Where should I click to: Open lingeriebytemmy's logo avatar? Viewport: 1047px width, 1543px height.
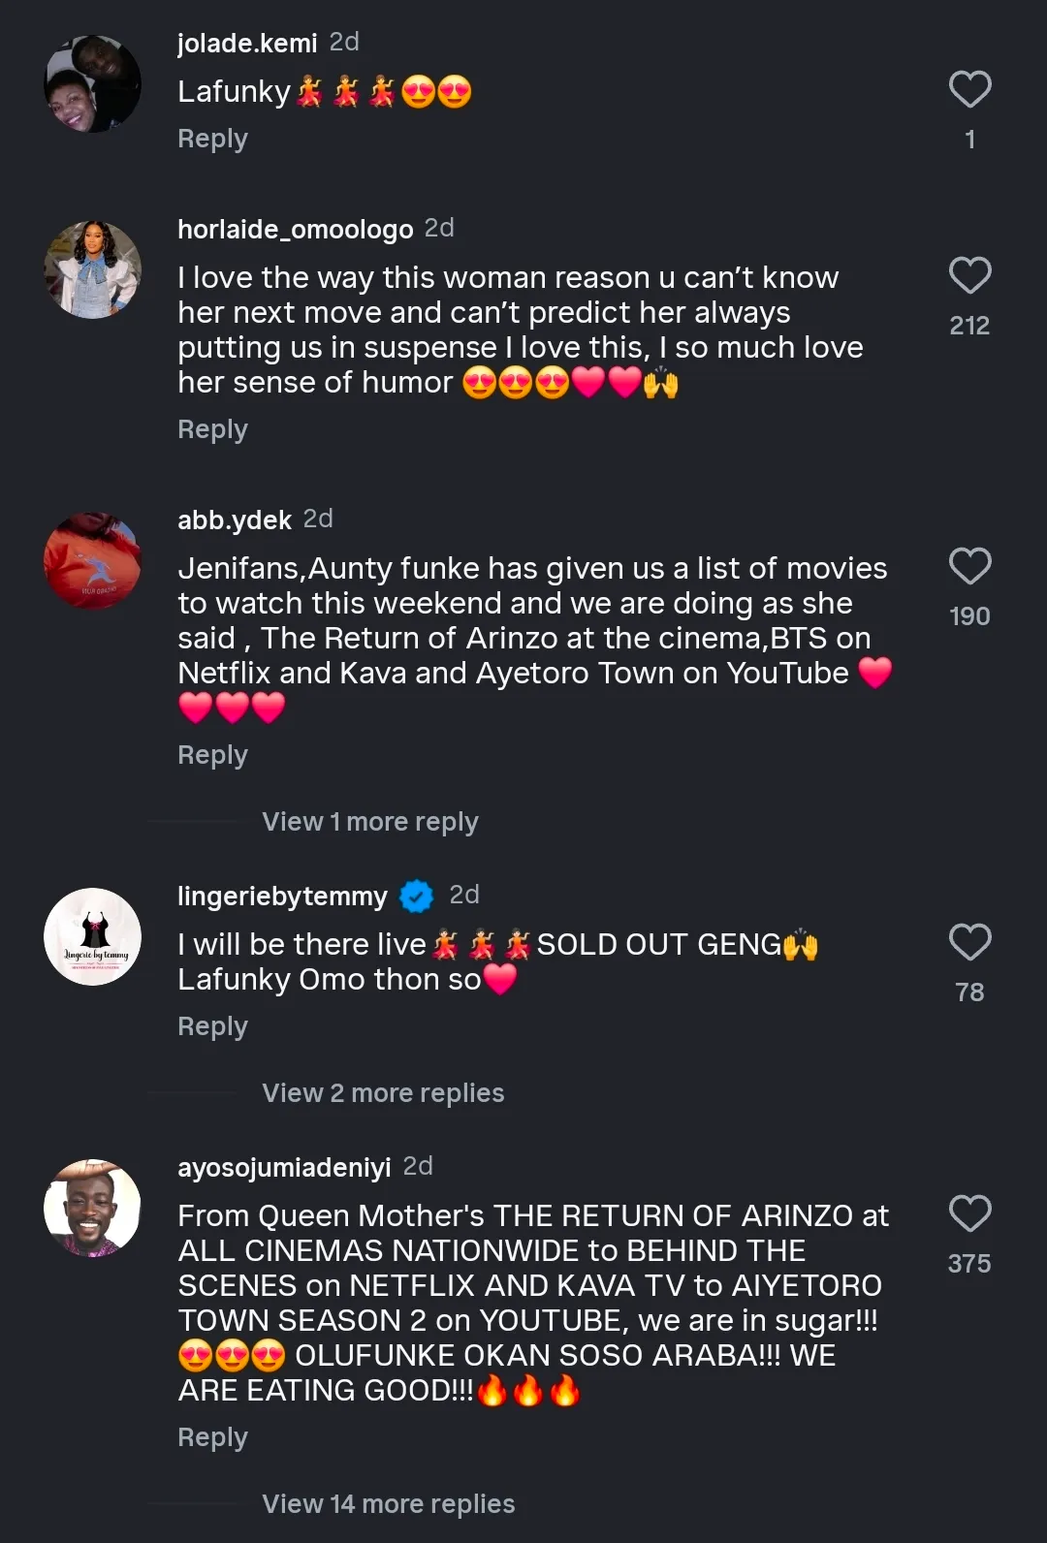93,937
